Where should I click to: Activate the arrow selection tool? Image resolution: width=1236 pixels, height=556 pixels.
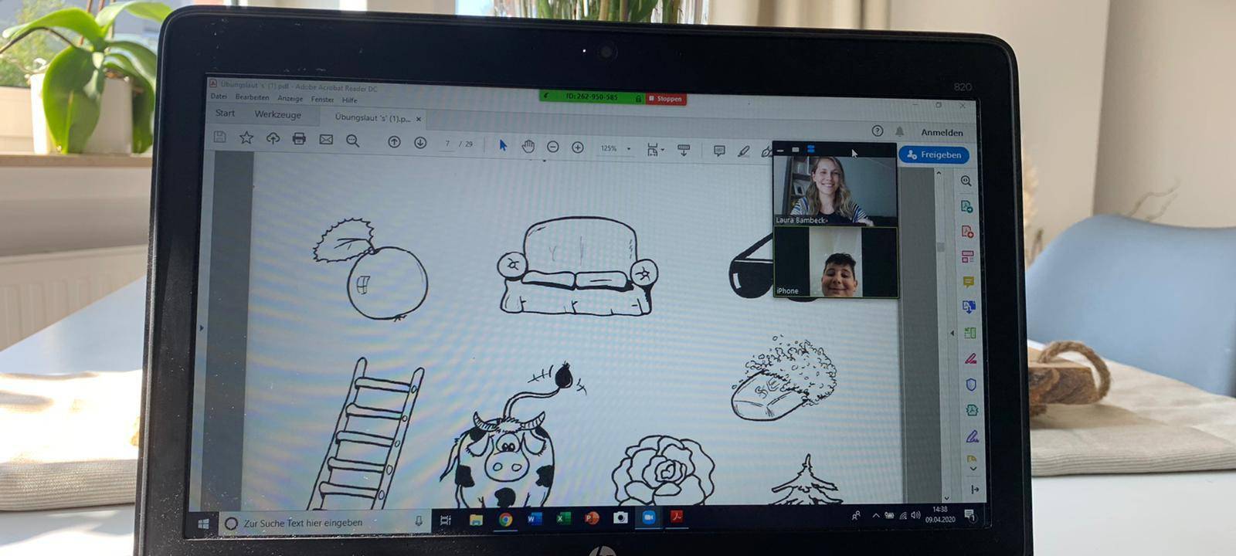[503, 145]
